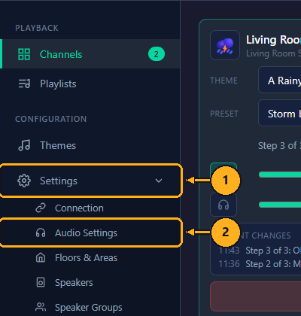Click the headphones button in channel card
Screen dimensions: 301x316
[x=223, y=205]
